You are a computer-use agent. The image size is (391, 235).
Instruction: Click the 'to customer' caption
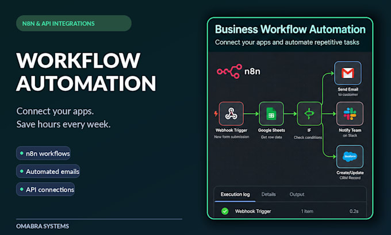point(348,94)
